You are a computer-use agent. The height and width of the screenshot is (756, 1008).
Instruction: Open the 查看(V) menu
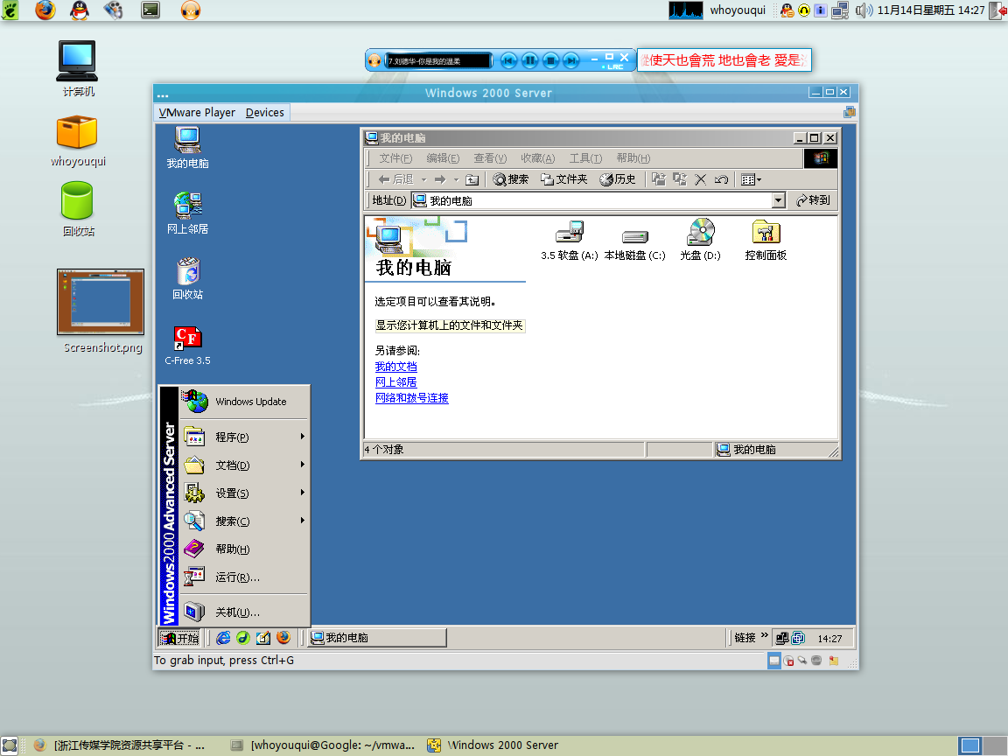click(x=491, y=158)
